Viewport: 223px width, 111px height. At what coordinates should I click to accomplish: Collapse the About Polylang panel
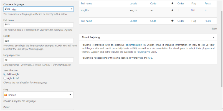coord(214,37)
